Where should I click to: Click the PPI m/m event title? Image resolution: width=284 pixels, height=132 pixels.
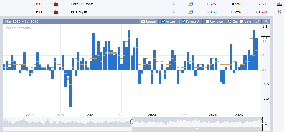pos(79,12)
